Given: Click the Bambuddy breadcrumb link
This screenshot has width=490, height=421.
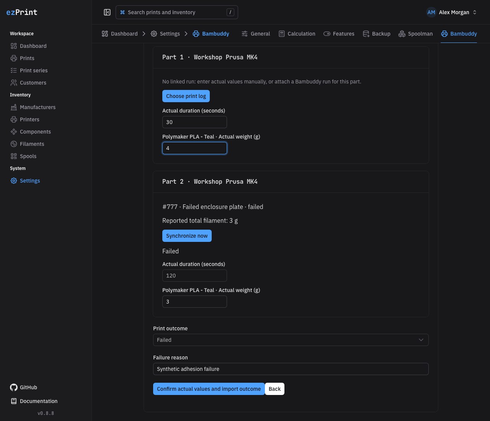Looking at the screenshot, I should [x=211, y=34].
